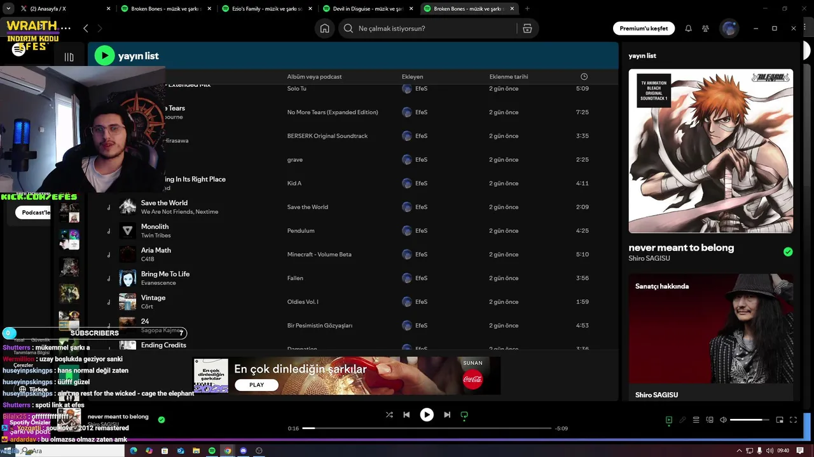814x457 pixels.
Task: Toggle the queue panel
Action: (x=696, y=420)
